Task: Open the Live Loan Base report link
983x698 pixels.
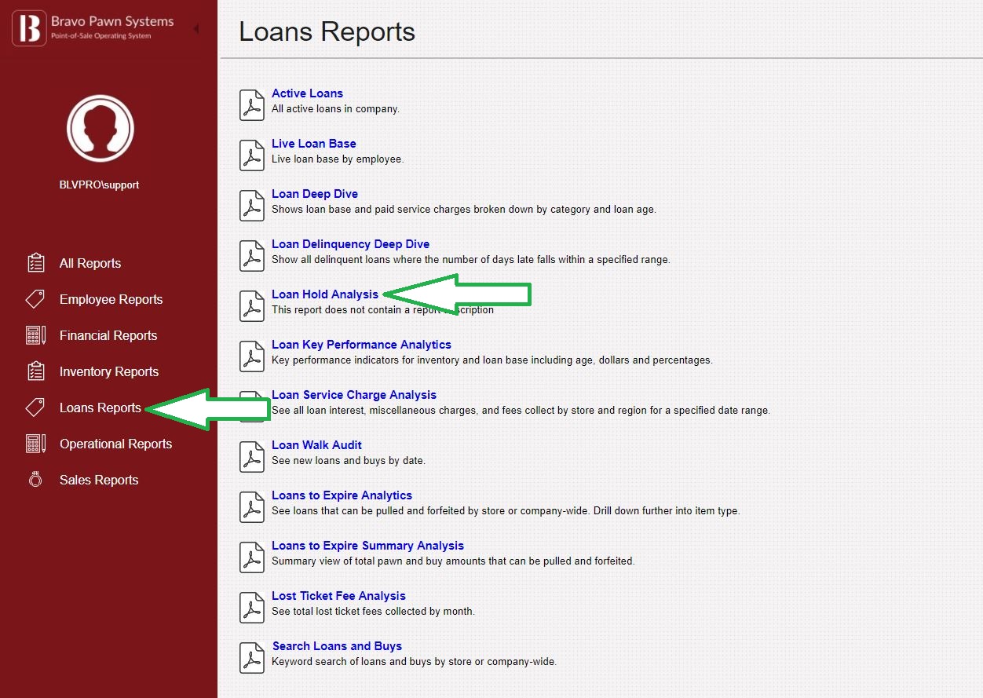Action: 313,144
